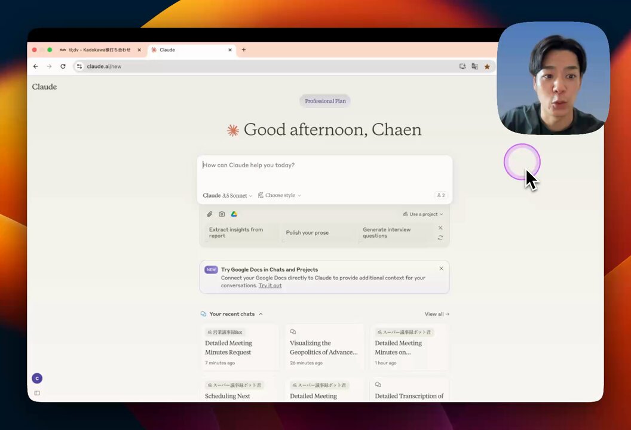Open 'Detailed Meeting Minutes on...' chat
The width and height of the screenshot is (631, 430).
409,348
